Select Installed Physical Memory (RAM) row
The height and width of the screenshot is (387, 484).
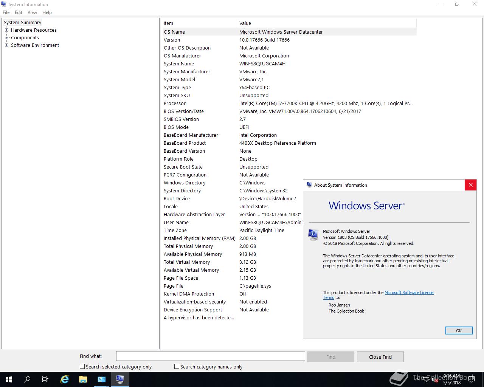tap(199, 238)
